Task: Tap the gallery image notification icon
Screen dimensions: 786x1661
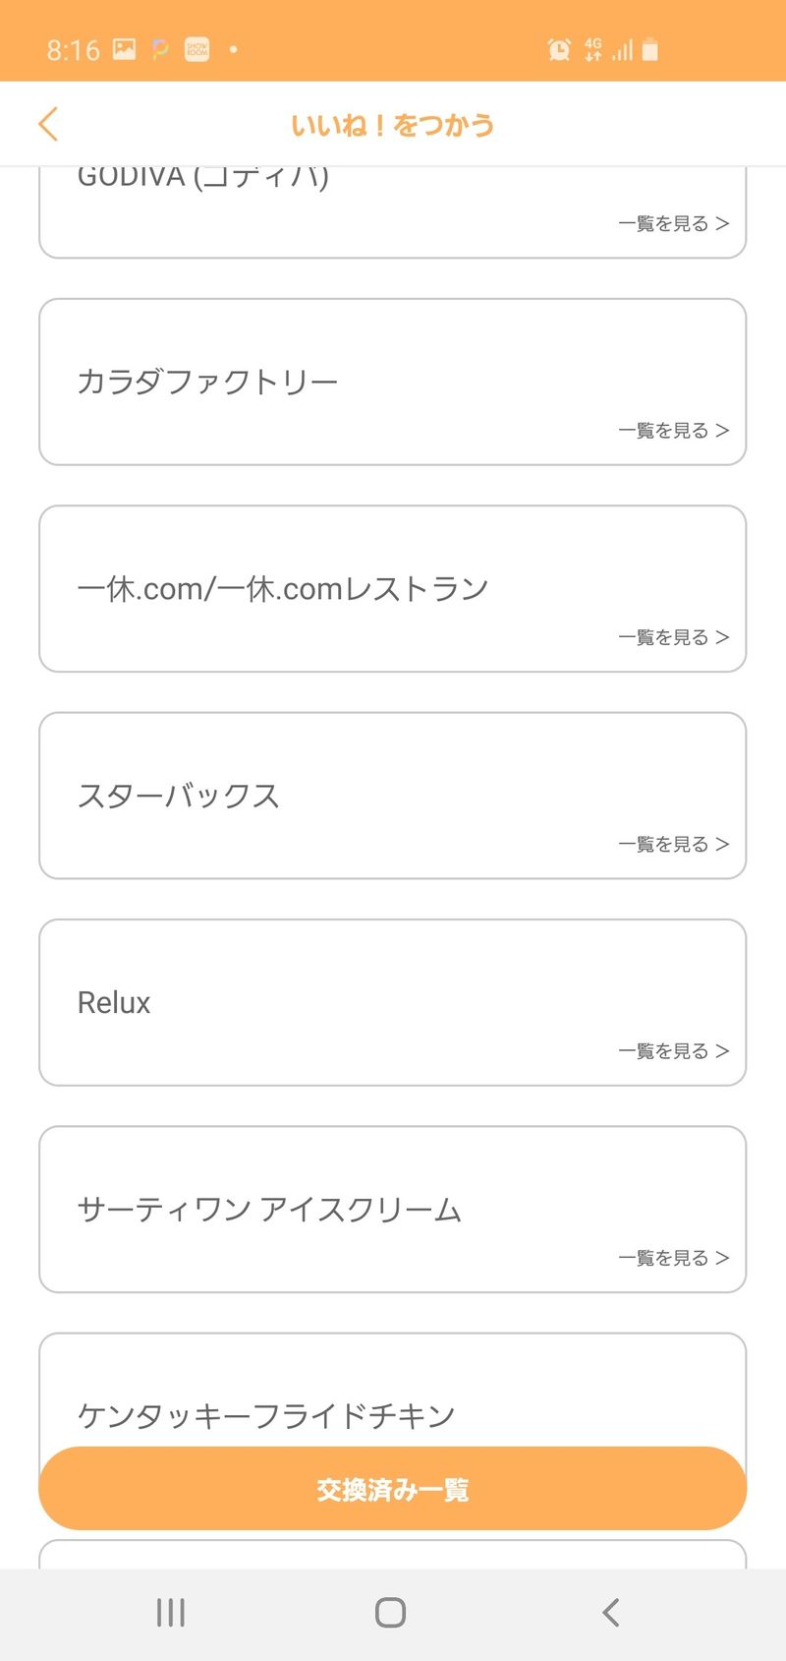Action: 125,49
